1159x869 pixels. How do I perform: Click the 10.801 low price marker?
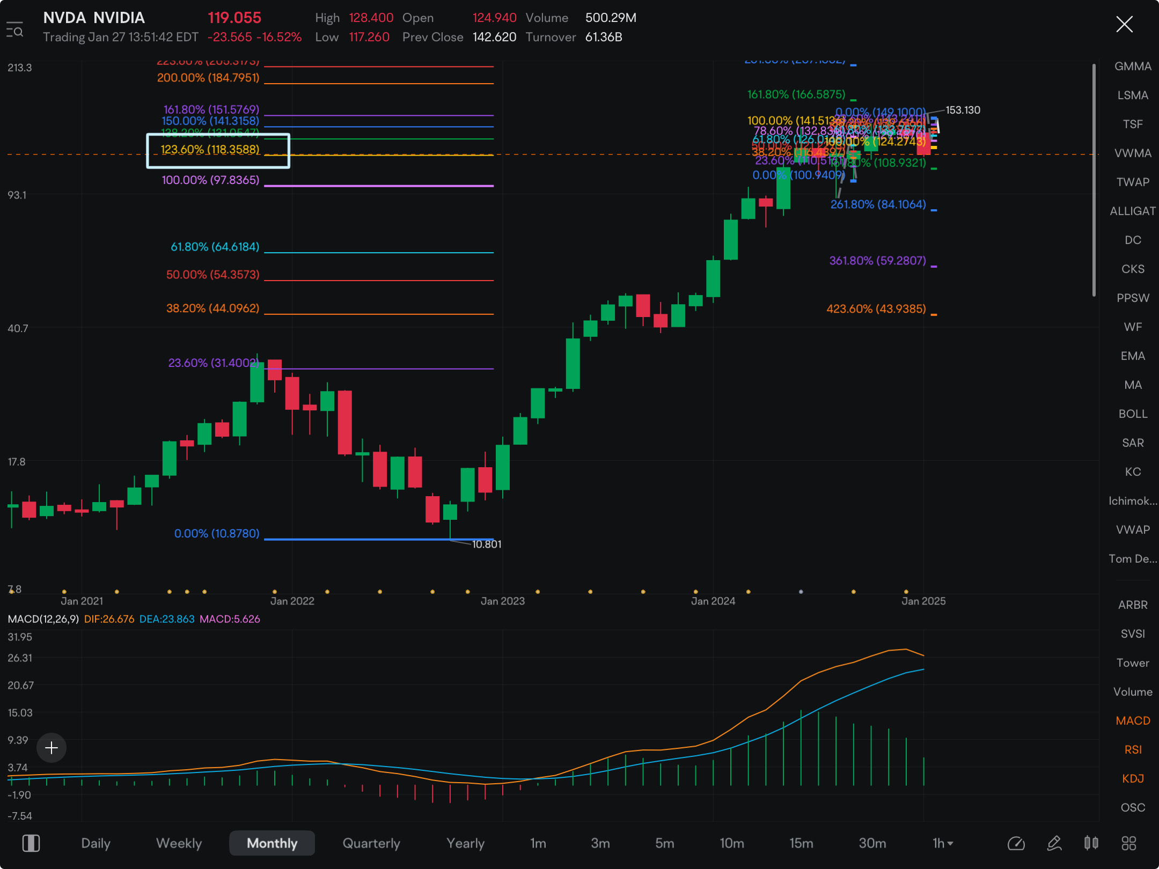click(x=487, y=544)
